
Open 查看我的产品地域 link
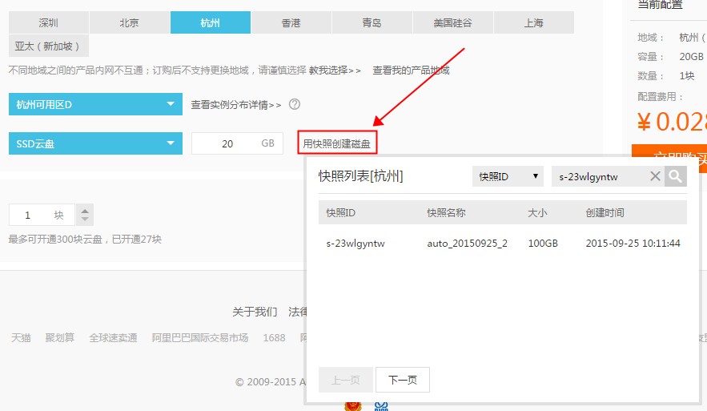pos(411,71)
